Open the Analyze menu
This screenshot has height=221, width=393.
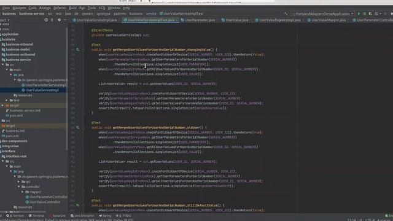tap(45, 8)
